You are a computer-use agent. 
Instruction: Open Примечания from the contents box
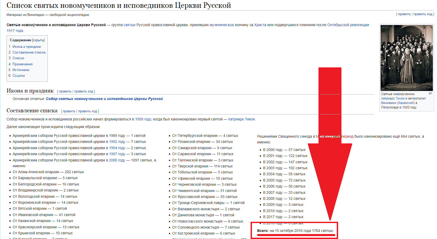22,64
